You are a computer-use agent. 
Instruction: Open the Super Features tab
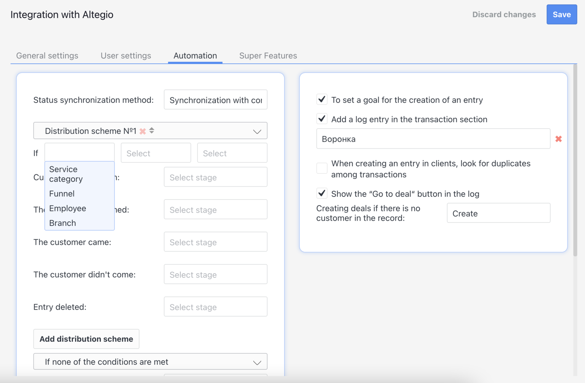pyautogui.click(x=268, y=56)
